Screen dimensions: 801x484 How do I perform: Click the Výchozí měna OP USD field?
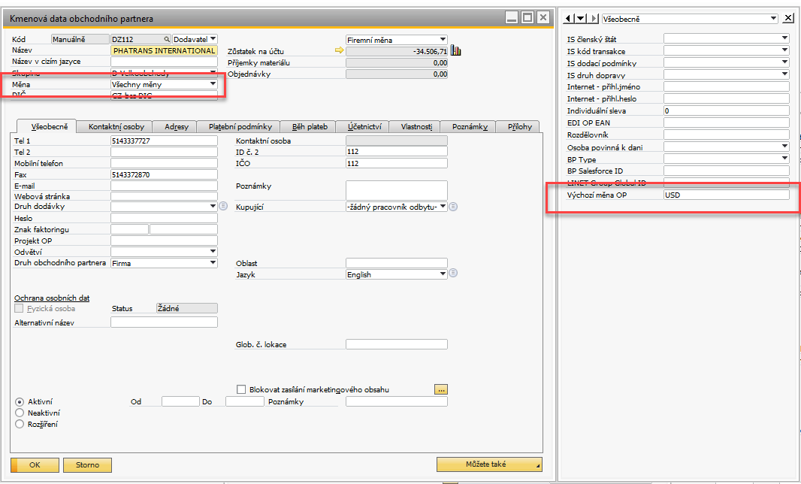[x=727, y=195]
